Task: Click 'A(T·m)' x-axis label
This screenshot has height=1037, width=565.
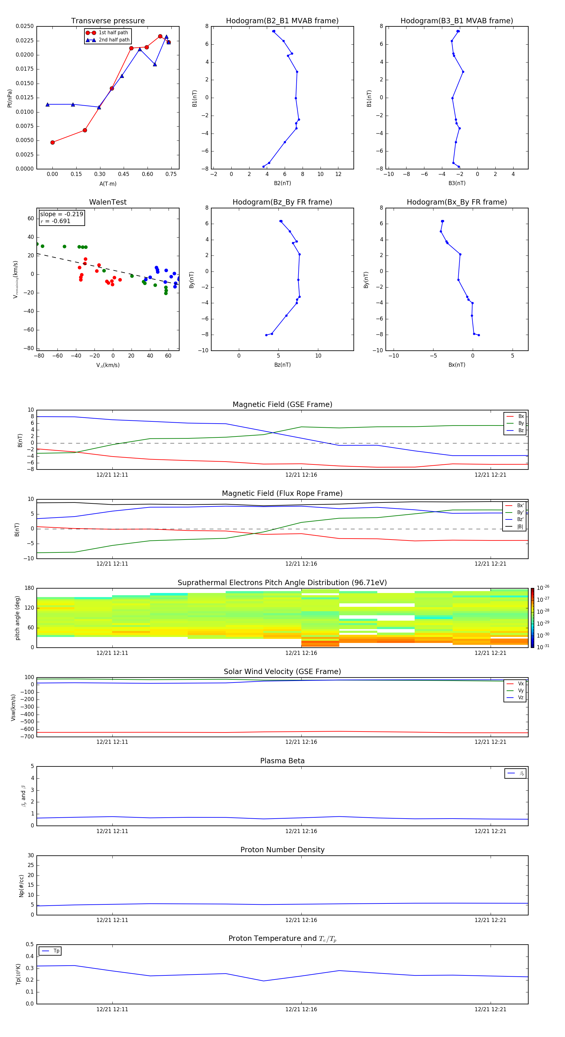Action: click(x=108, y=184)
